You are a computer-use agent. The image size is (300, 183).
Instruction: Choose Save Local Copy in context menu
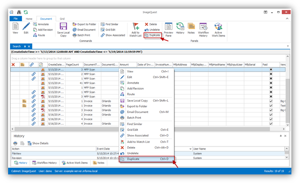pos(147,100)
